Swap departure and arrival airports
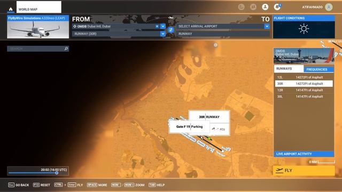 [171, 30]
